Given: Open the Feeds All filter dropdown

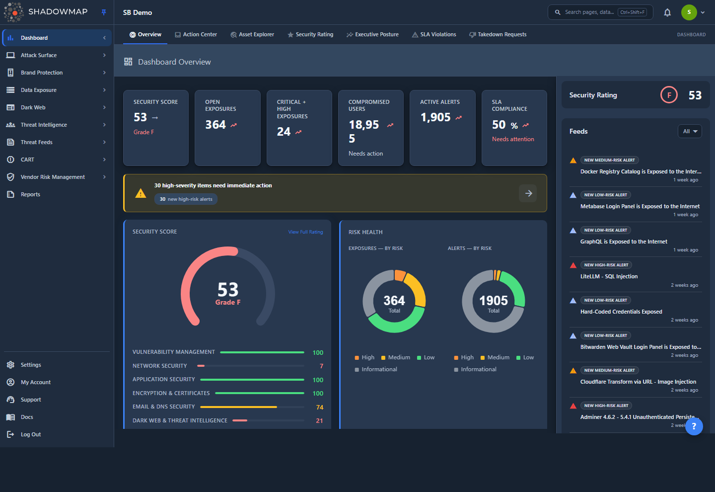Looking at the screenshot, I should point(690,131).
